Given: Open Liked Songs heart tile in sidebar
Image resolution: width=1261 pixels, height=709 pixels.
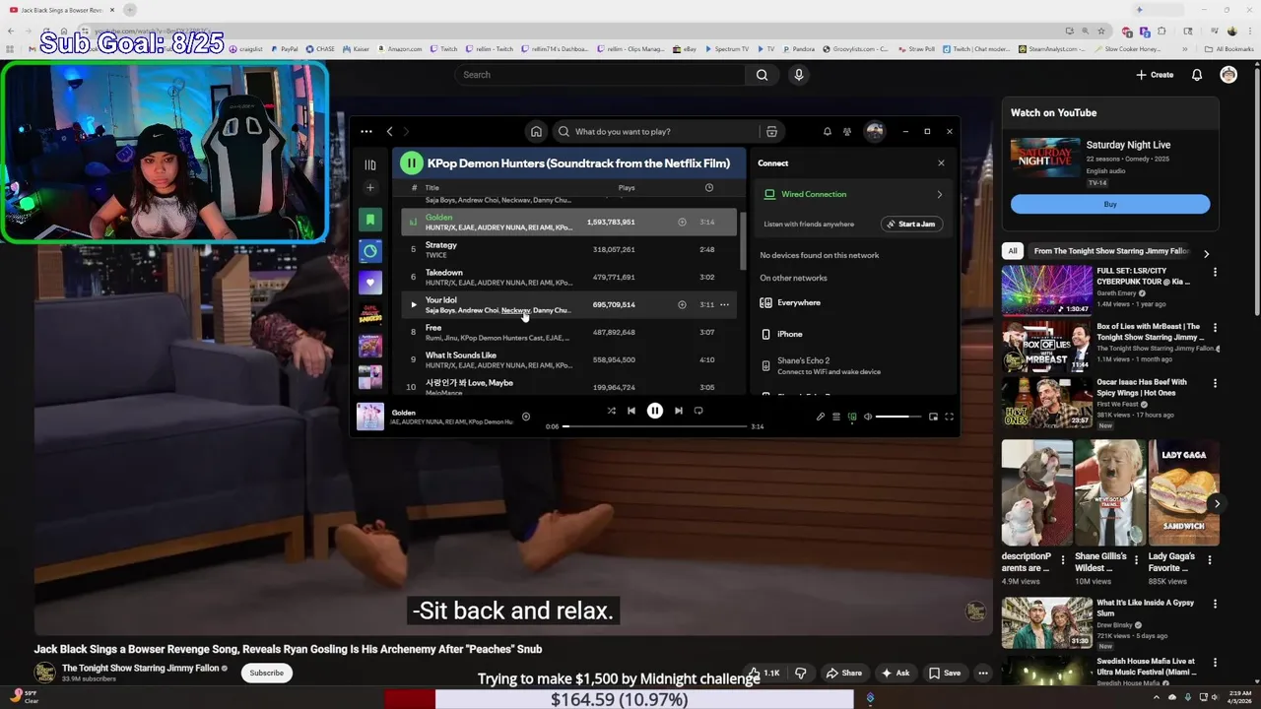Looking at the screenshot, I should 370,283.
